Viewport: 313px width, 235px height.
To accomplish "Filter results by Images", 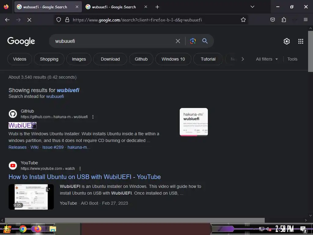I will pos(79,59).
